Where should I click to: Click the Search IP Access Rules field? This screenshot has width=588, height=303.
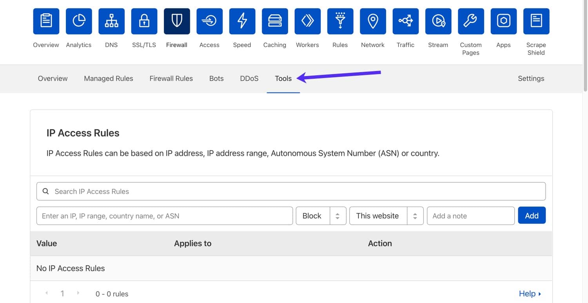291,191
